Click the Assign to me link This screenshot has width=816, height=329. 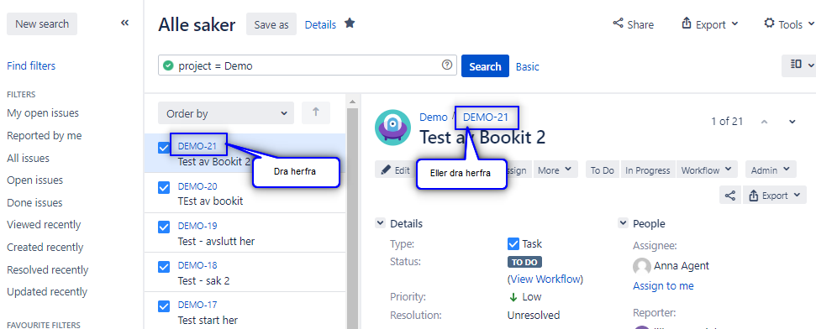[663, 286]
